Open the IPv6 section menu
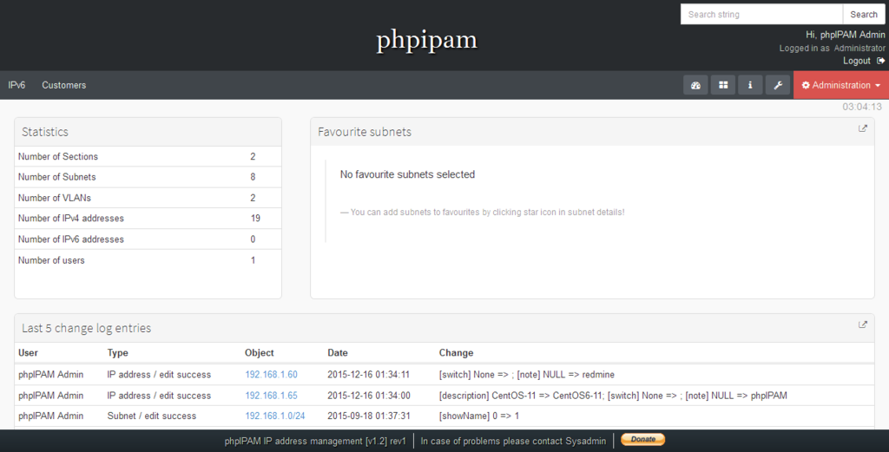The height and width of the screenshot is (452, 889). coord(17,85)
